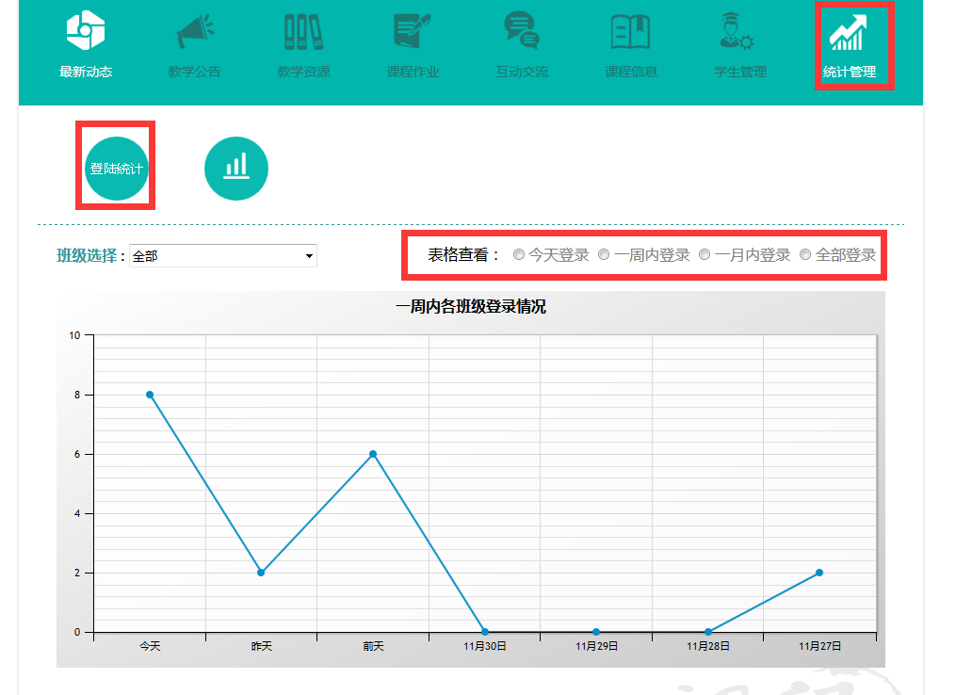Click the 11月27日 data point on the line
The height and width of the screenshot is (695, 956).
coord(819,573)
